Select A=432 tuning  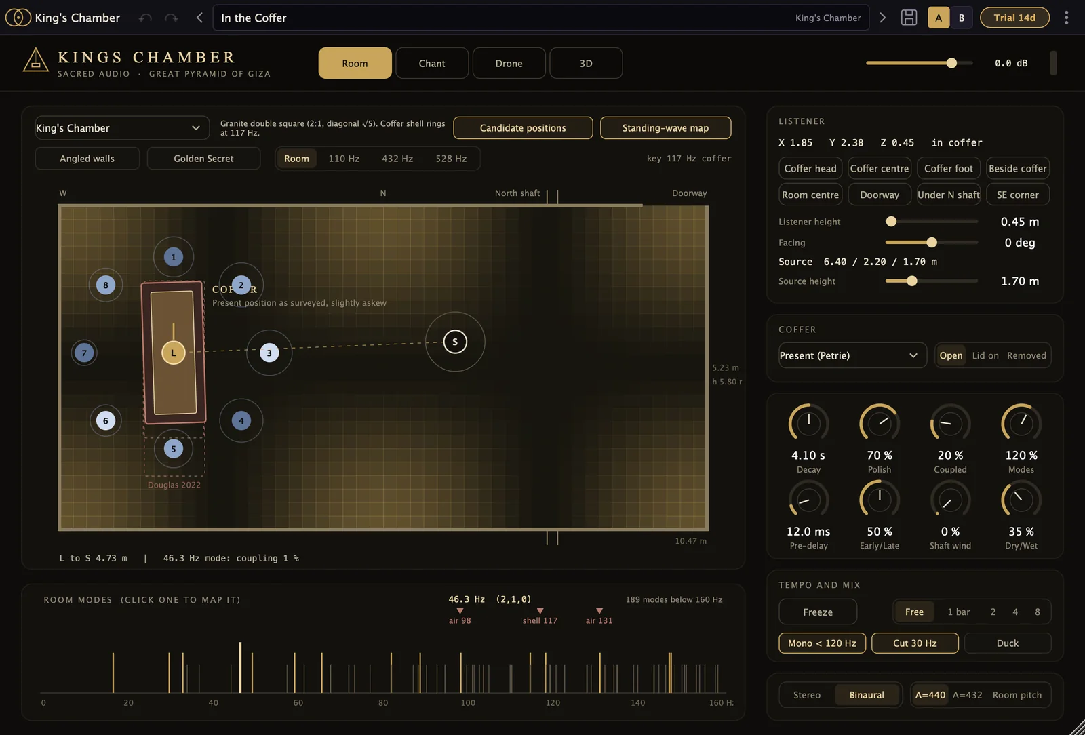coord(967,695)
